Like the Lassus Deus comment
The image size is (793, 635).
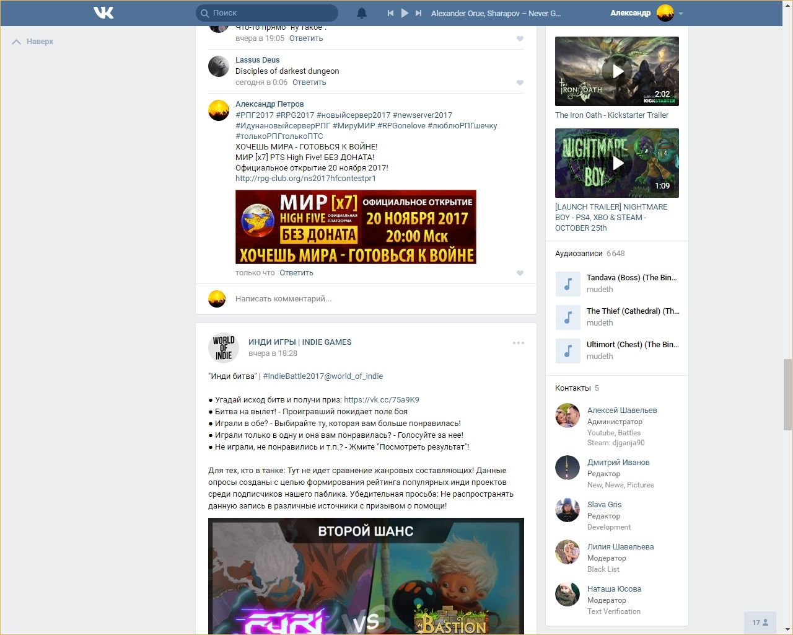point(520,82)
